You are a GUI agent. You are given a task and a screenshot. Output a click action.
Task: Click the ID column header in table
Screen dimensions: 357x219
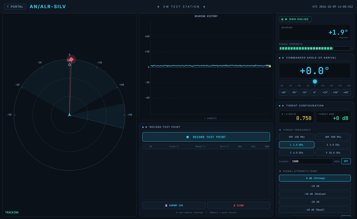(150, 146)
